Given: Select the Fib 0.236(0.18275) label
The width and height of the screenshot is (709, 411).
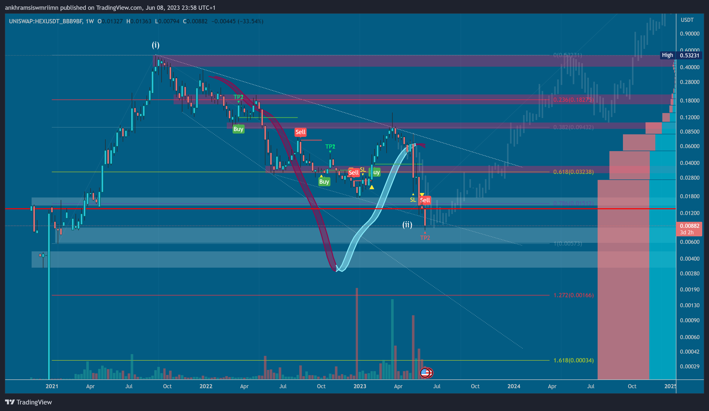Looking at the screenshot, I should click(573, 100).
